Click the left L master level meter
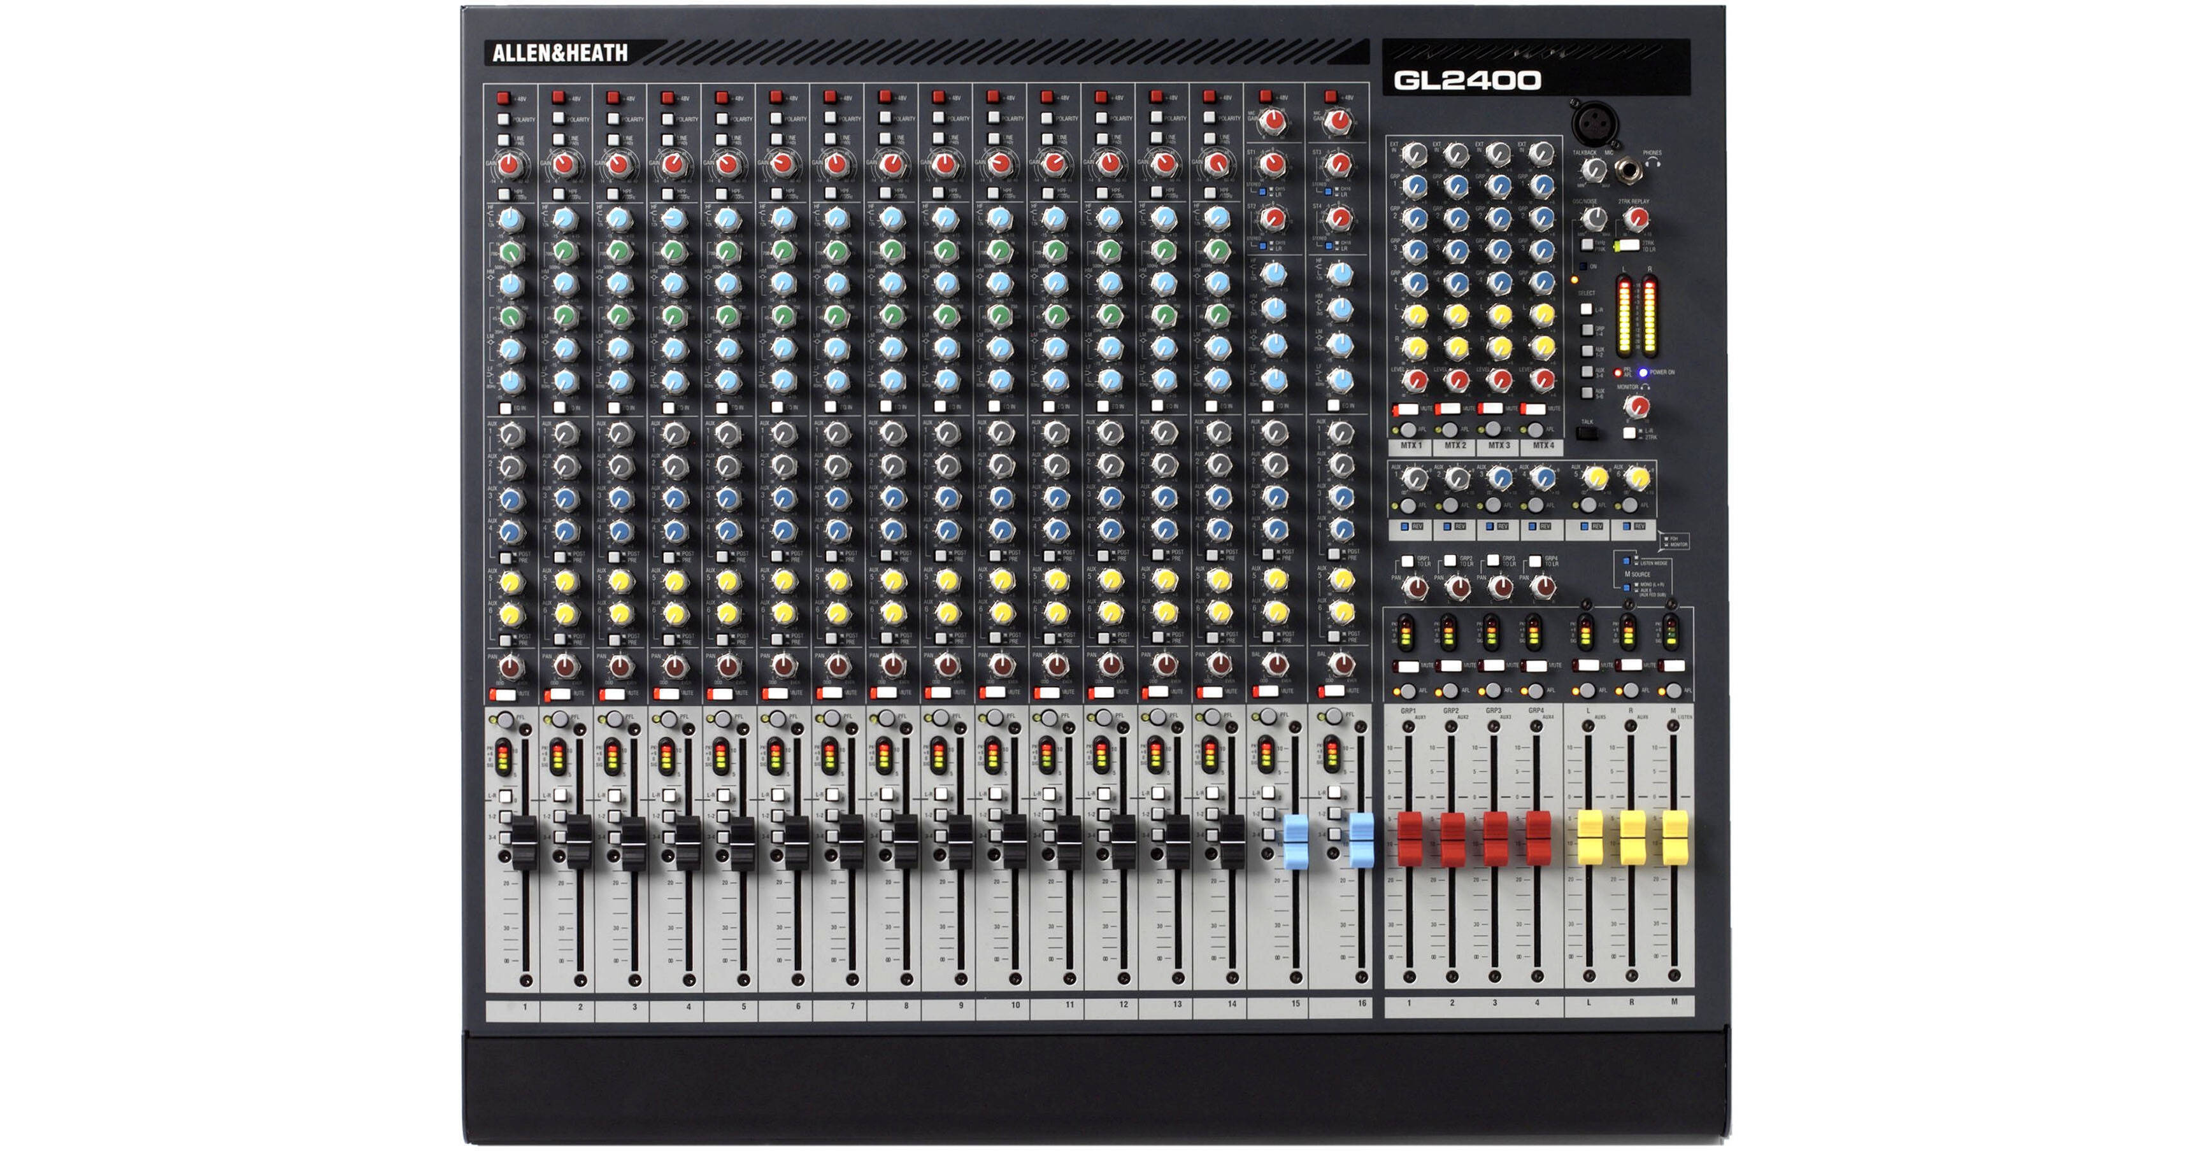 click(1624, 317)
